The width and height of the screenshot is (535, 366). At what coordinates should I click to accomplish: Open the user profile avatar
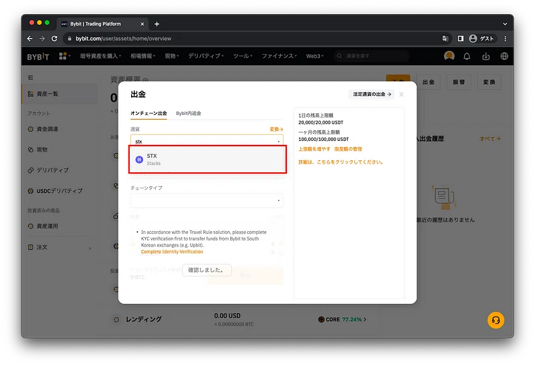449,55
